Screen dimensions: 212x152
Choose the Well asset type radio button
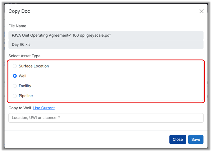click(15, 76)
